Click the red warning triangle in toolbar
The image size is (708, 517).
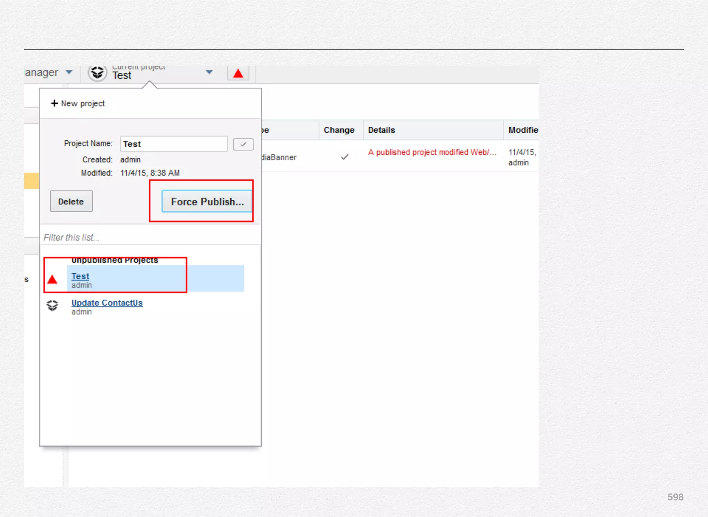(238, 74)
